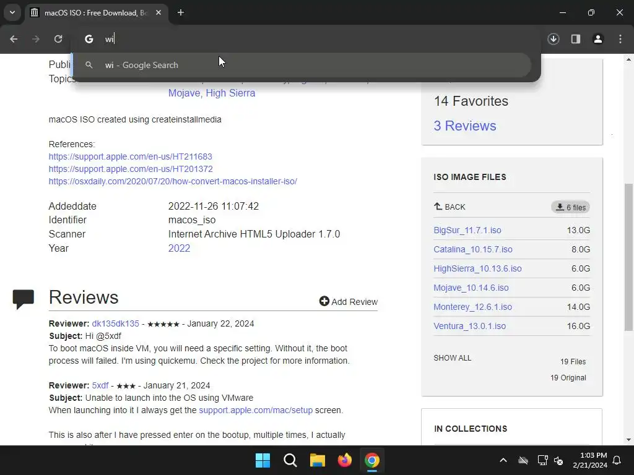Screen dimensions: 634x475
Task: Open the notifications bell icon
Action: click(617, 460)
